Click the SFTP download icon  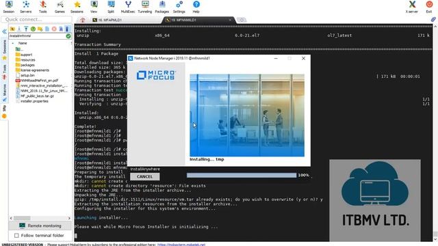click(x=19, y=29)
